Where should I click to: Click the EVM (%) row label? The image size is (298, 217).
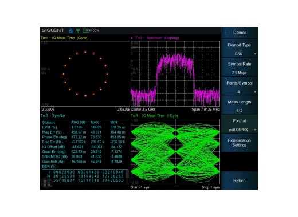pos(49,127)
